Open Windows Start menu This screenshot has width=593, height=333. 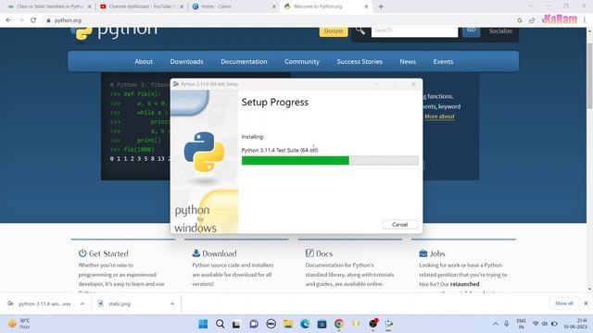(x=203, y=324)
